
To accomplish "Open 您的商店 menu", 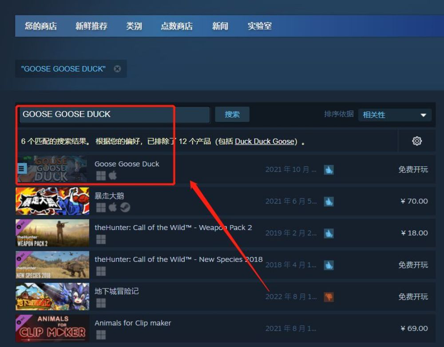I will coord(41,26).
